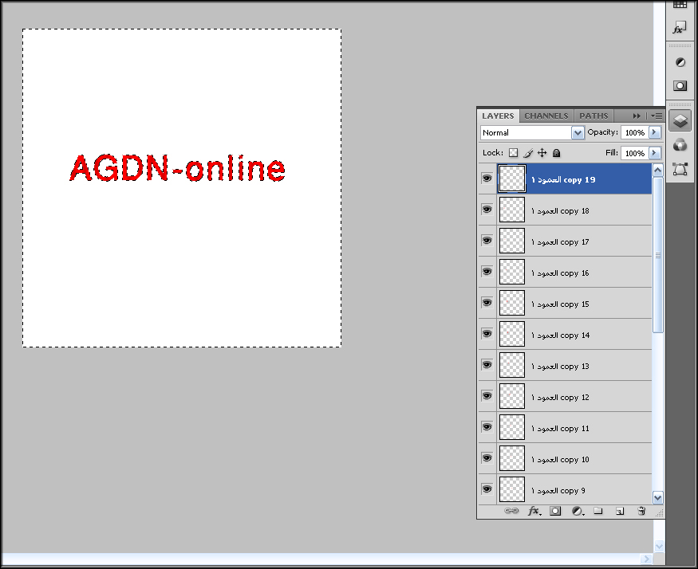This screenshot has width=698, height=569.
Task: Collapse panel with double-arrow icon
Action: tap(637, 116)
